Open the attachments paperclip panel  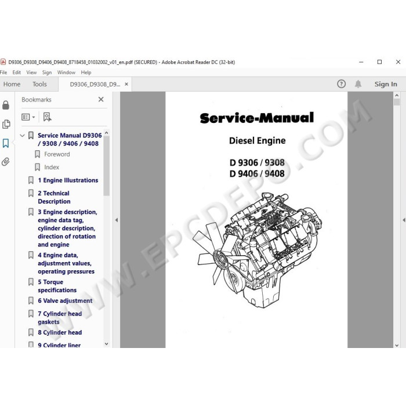6,162
